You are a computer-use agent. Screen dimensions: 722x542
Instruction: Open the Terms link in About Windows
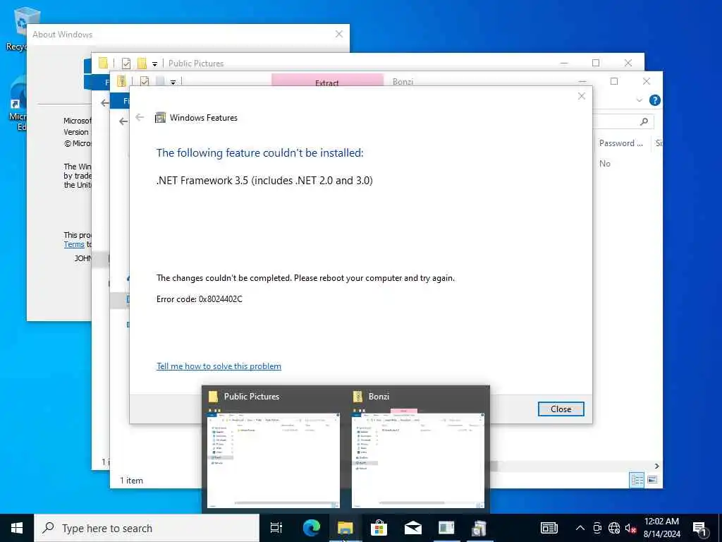pos(73,244)
